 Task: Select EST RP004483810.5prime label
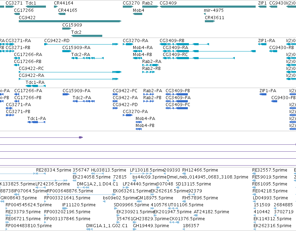[x=29, y=225]
